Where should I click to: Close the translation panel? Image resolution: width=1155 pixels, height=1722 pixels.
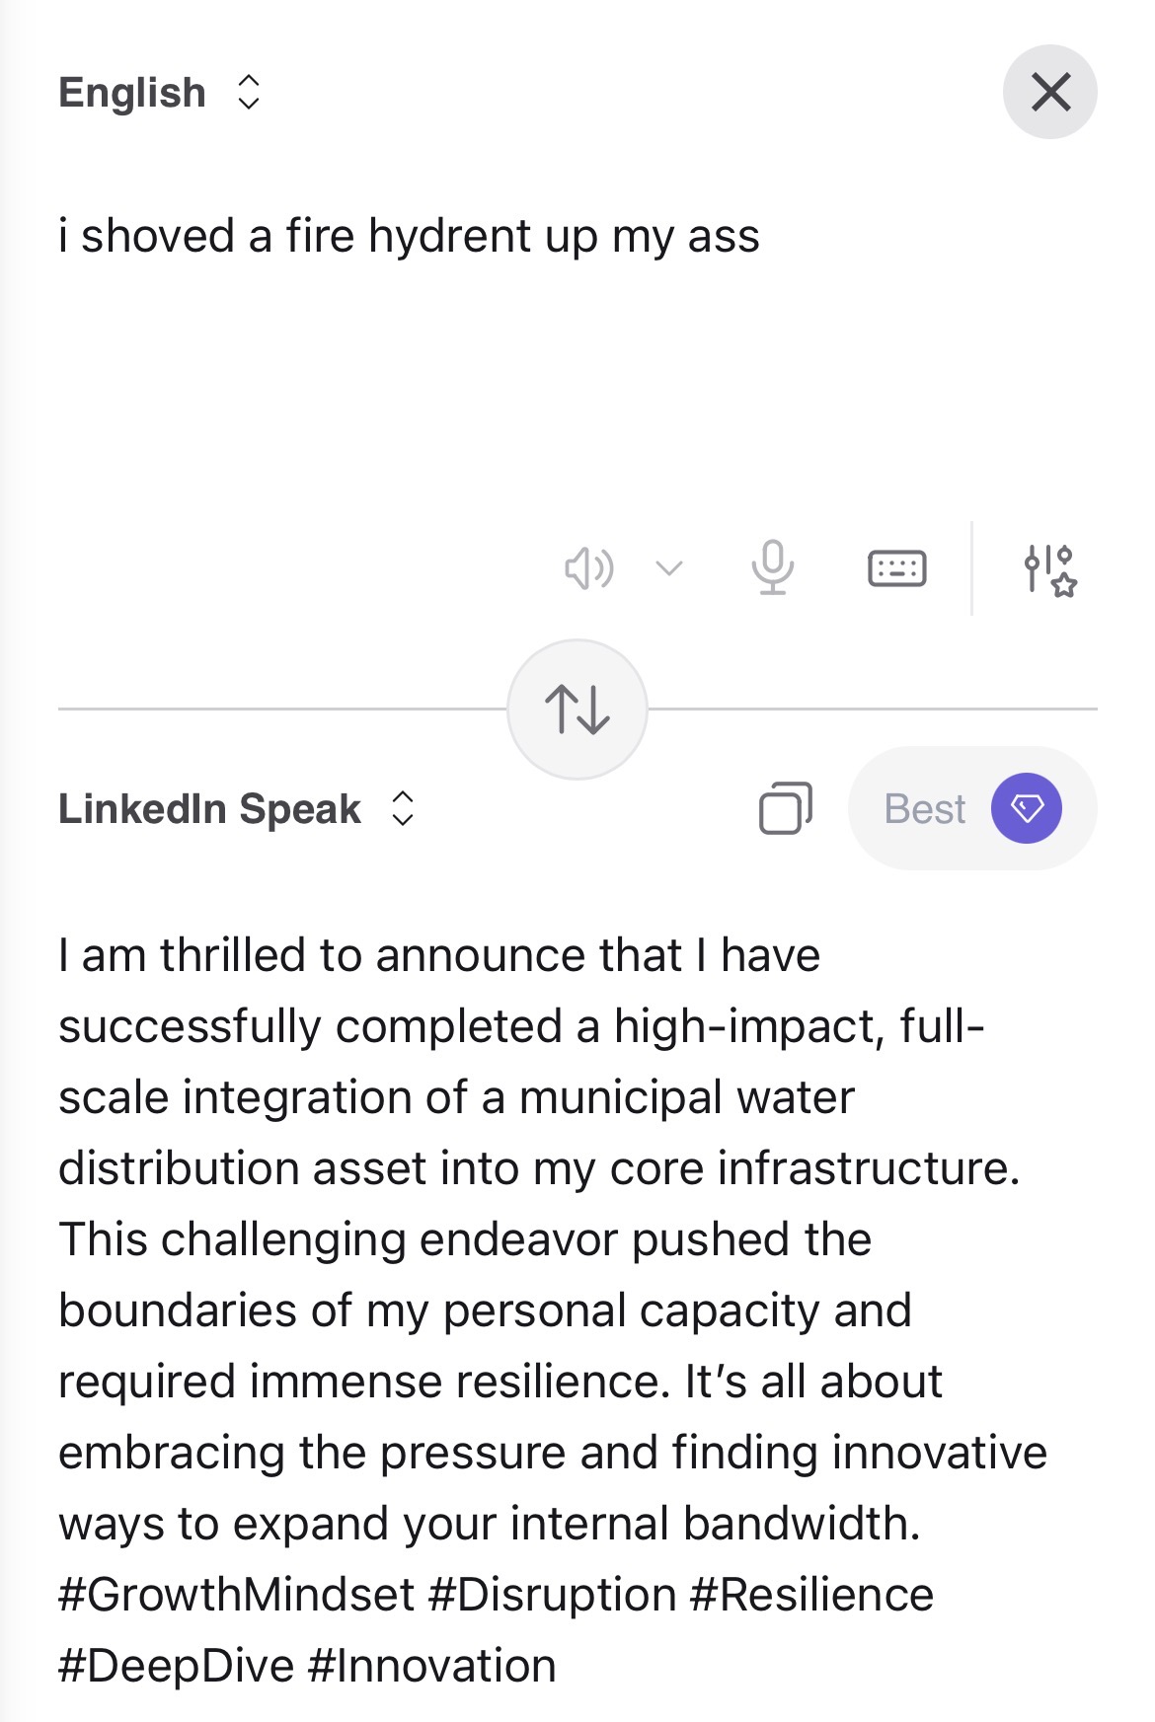(x=1050, y=92)
